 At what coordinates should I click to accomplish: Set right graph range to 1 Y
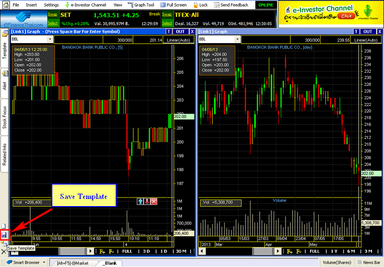tap(334, 251)
